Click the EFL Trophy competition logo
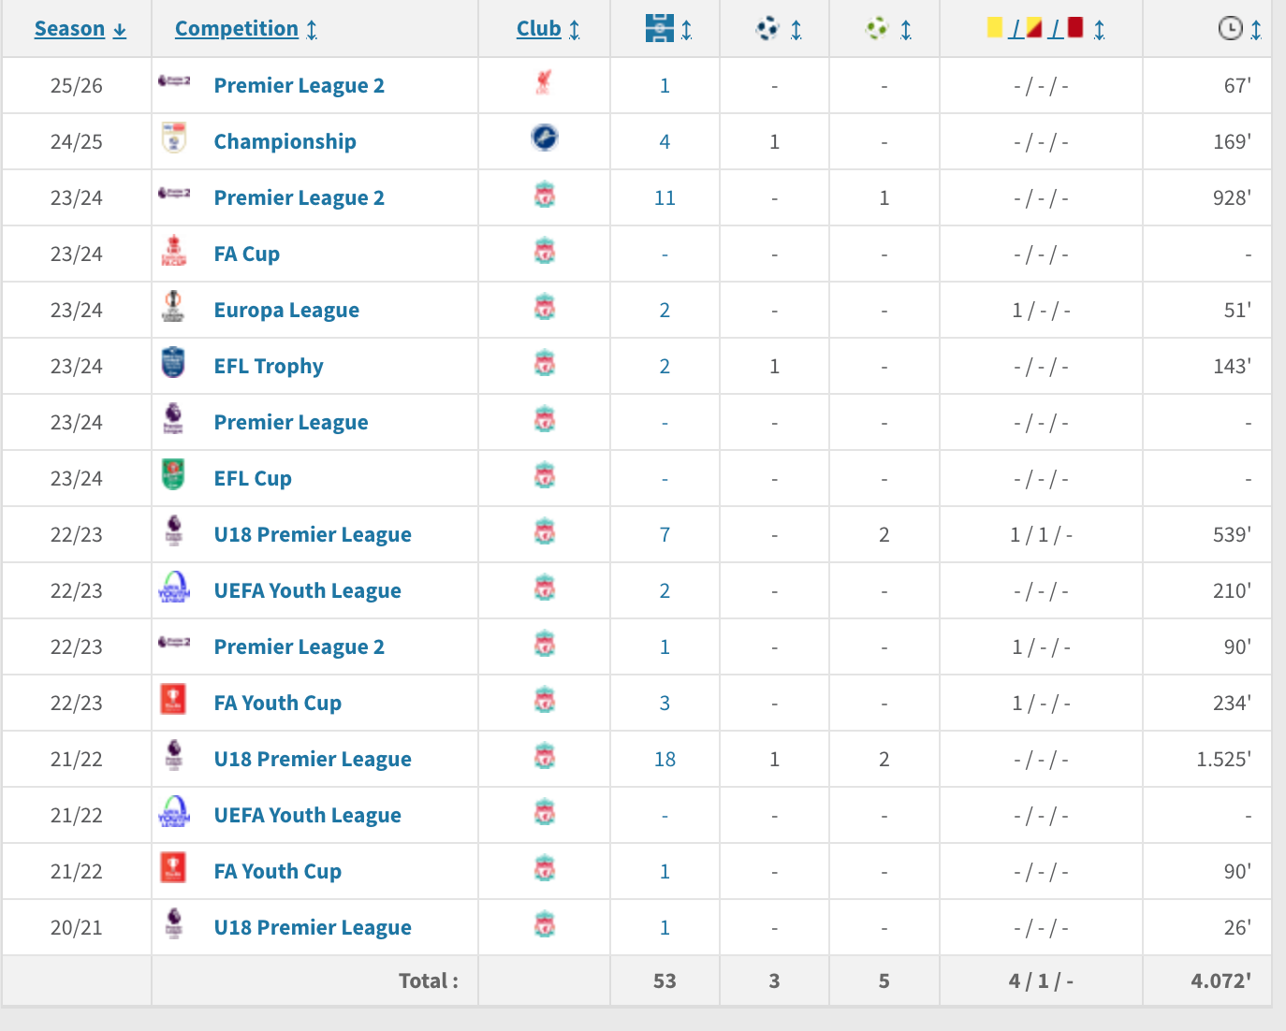 point(173,363)
